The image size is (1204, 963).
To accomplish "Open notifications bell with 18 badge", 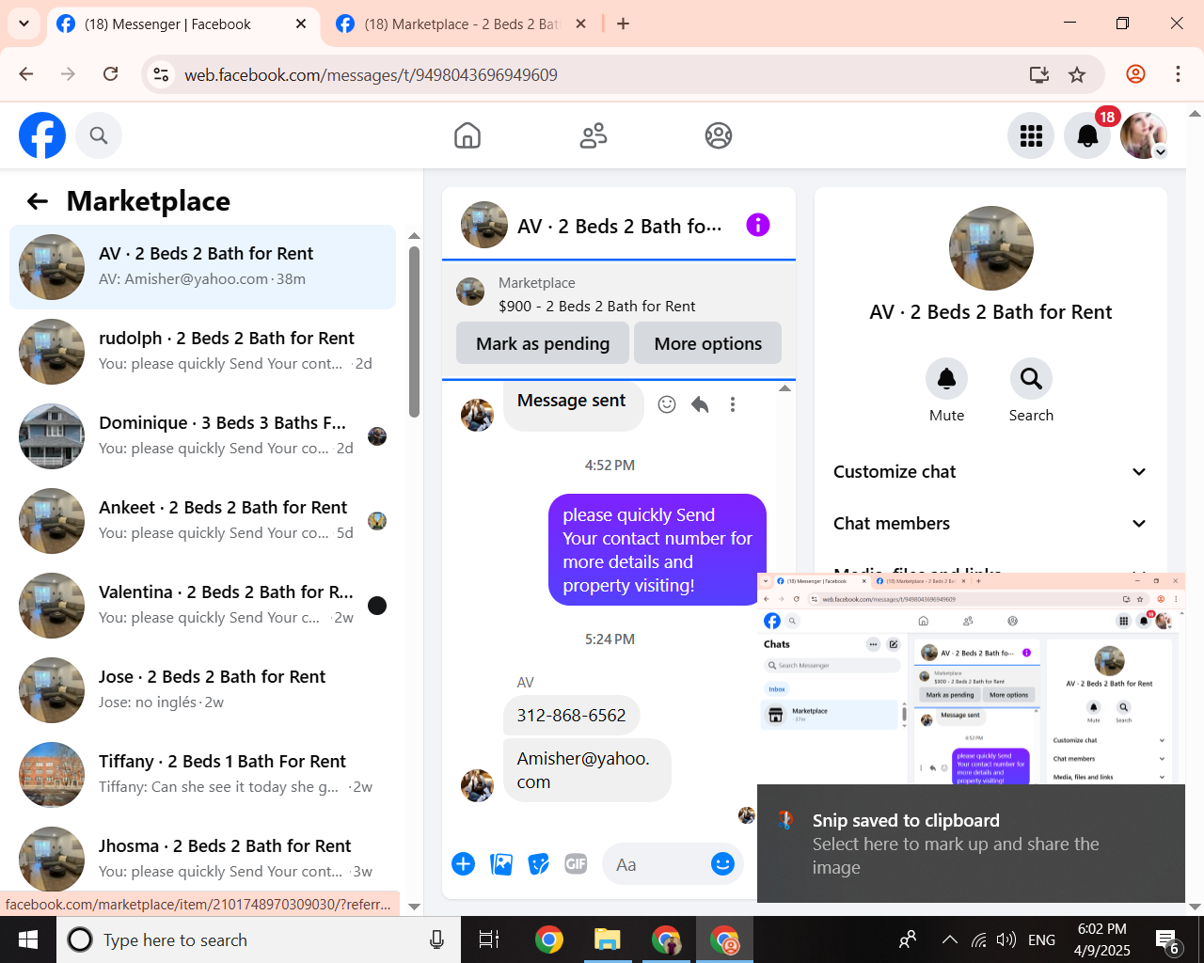I will (1087, 135).
